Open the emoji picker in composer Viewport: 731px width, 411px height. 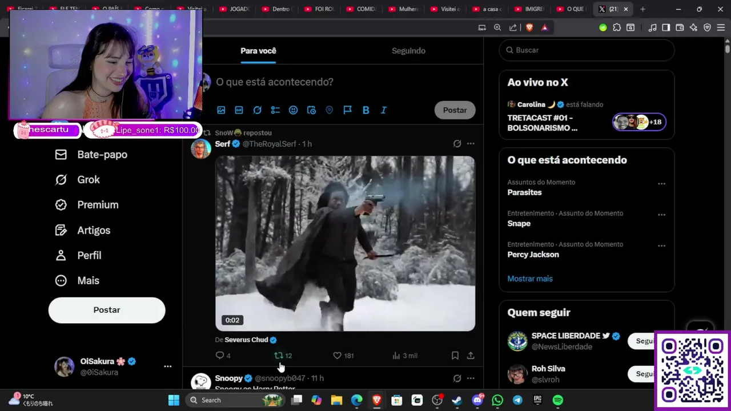click(x=293, y=110)
